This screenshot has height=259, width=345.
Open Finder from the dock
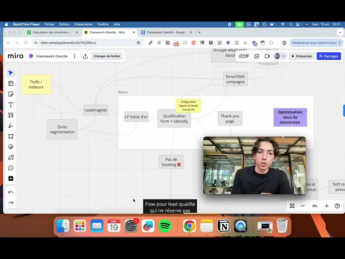[x=63, y=226]
